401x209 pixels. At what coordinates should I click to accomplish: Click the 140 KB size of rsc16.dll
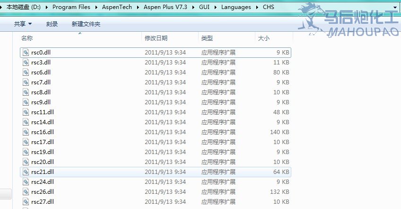279,132
